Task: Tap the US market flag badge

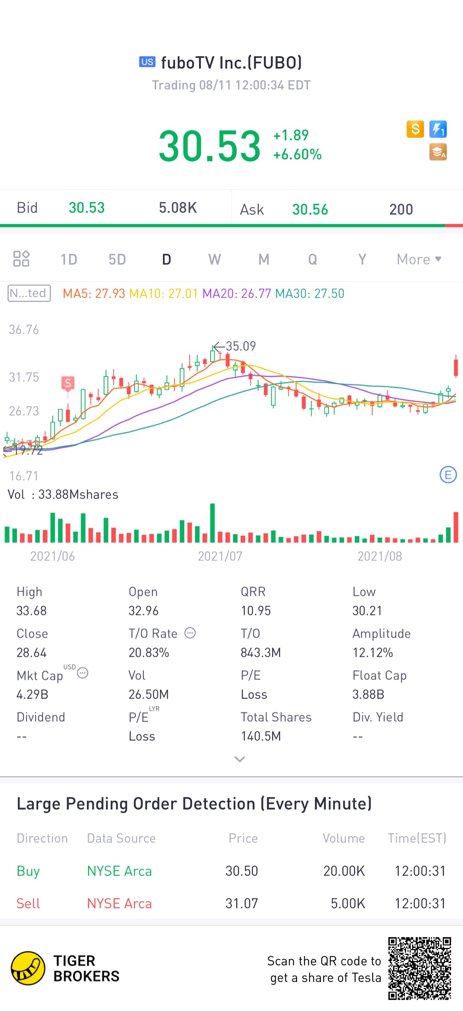Action: [x=147, y=62]
